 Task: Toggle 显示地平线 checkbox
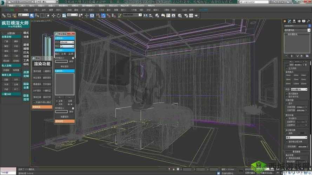click(287, 97)
